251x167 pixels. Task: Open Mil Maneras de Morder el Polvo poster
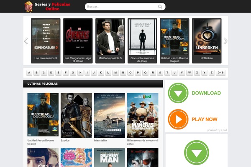pyautogui.click(x=143, y=115)
